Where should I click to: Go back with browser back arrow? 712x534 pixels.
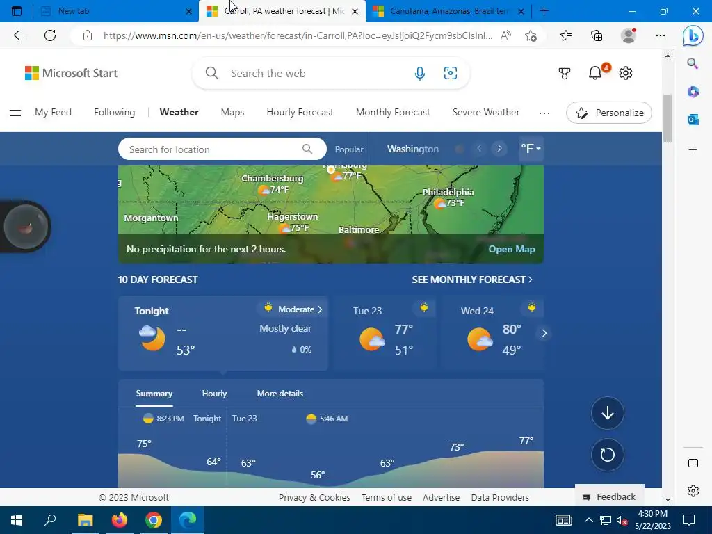pyautogui.click(x=19, y=35)
